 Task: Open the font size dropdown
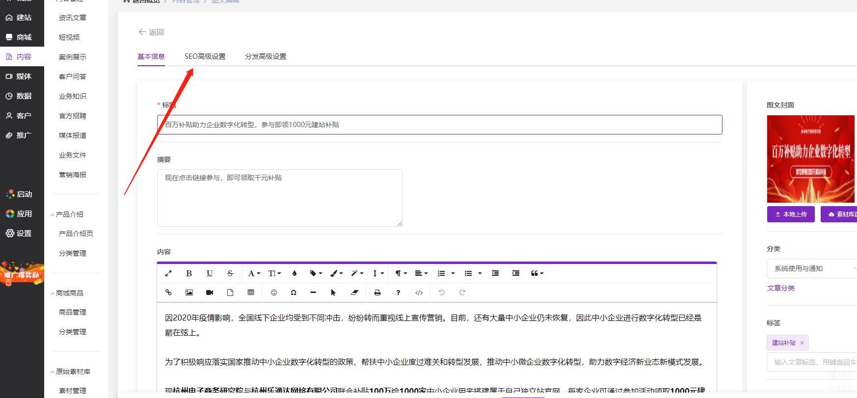click(274, 273)
